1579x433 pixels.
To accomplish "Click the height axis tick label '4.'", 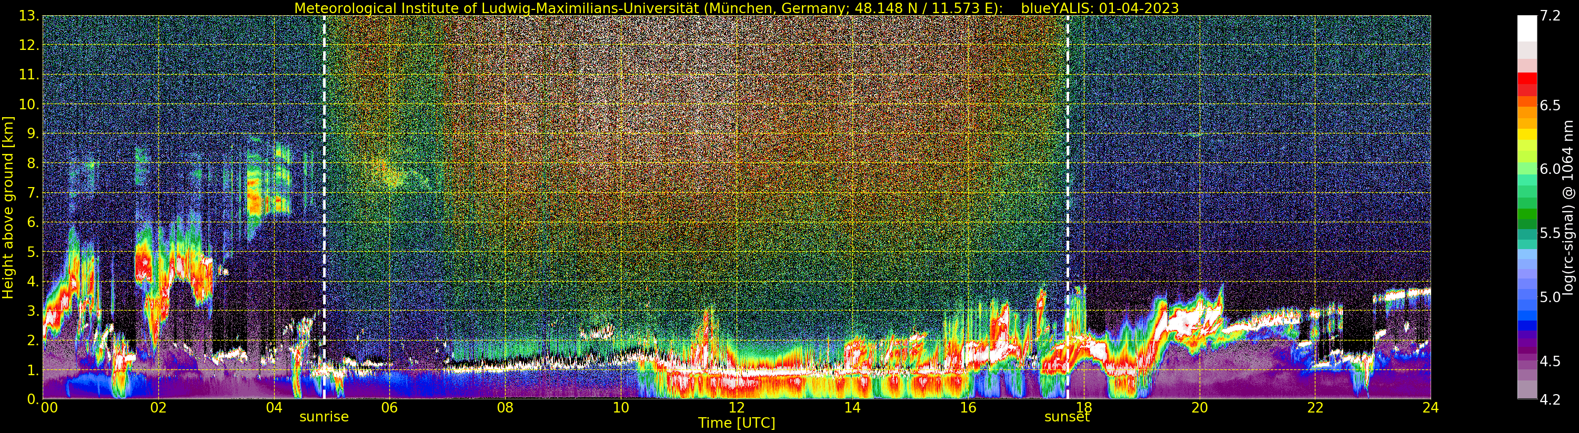I will [x=33, y=282].
